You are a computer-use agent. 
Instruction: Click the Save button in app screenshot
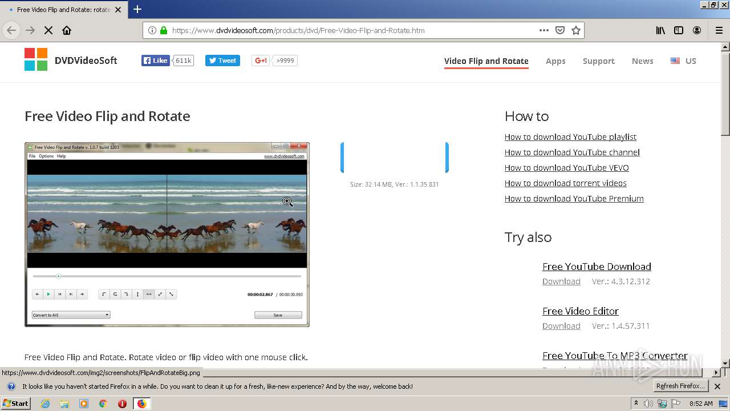tap(278, 315)
